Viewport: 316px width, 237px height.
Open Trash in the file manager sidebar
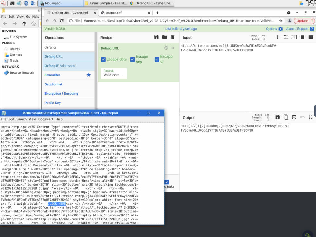[14, 60]
